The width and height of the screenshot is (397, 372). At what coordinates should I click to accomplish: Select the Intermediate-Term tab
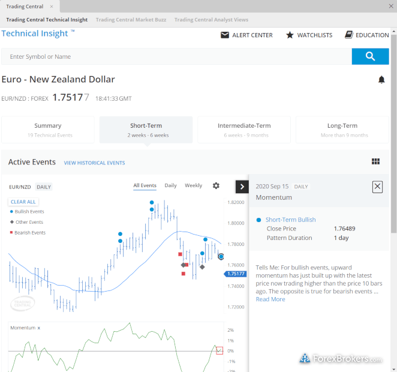coord(244,130)
